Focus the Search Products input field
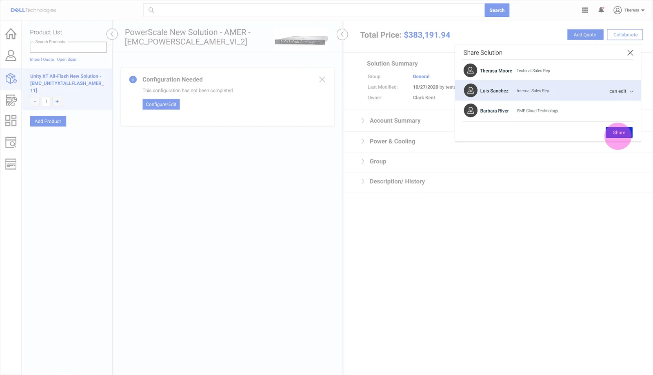653x375 pixels. (x=68, y=47)
